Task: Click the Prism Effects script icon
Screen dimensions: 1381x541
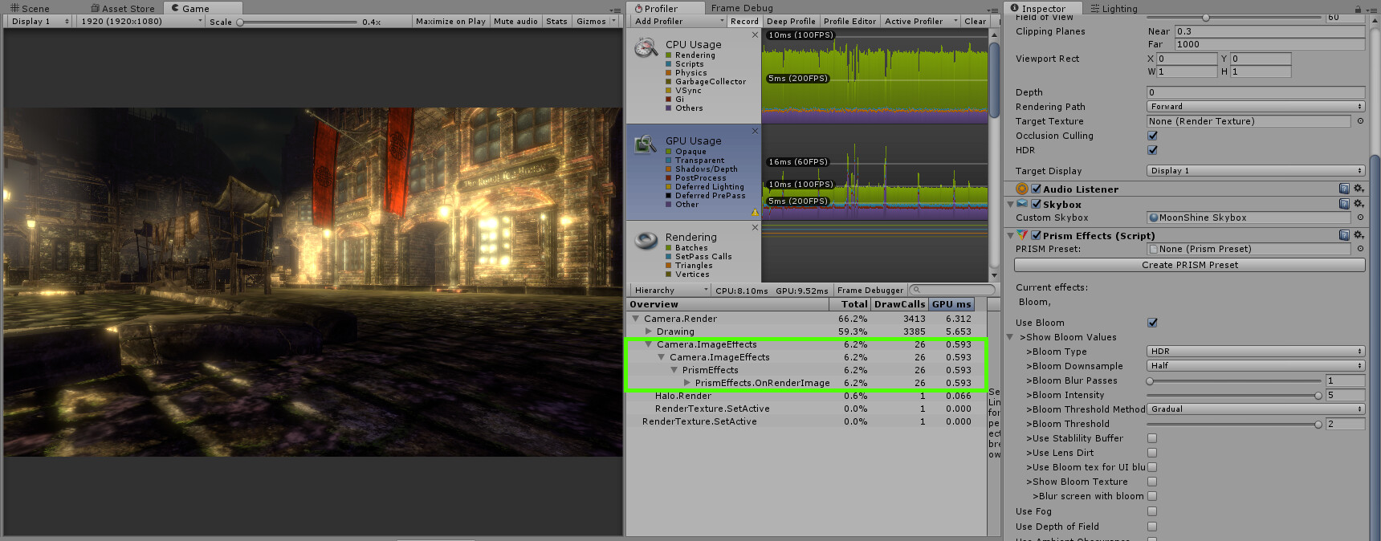Action: coord(1022,235)
